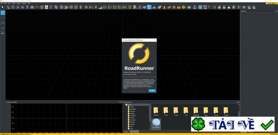Select the New Material sphere asset
Viewport: 278px width, 135px height.
(x=156, y=124)
